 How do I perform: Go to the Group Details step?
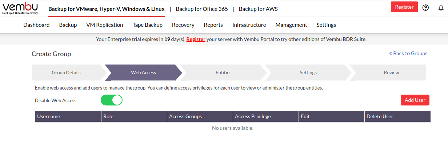[x=66, y=72]
